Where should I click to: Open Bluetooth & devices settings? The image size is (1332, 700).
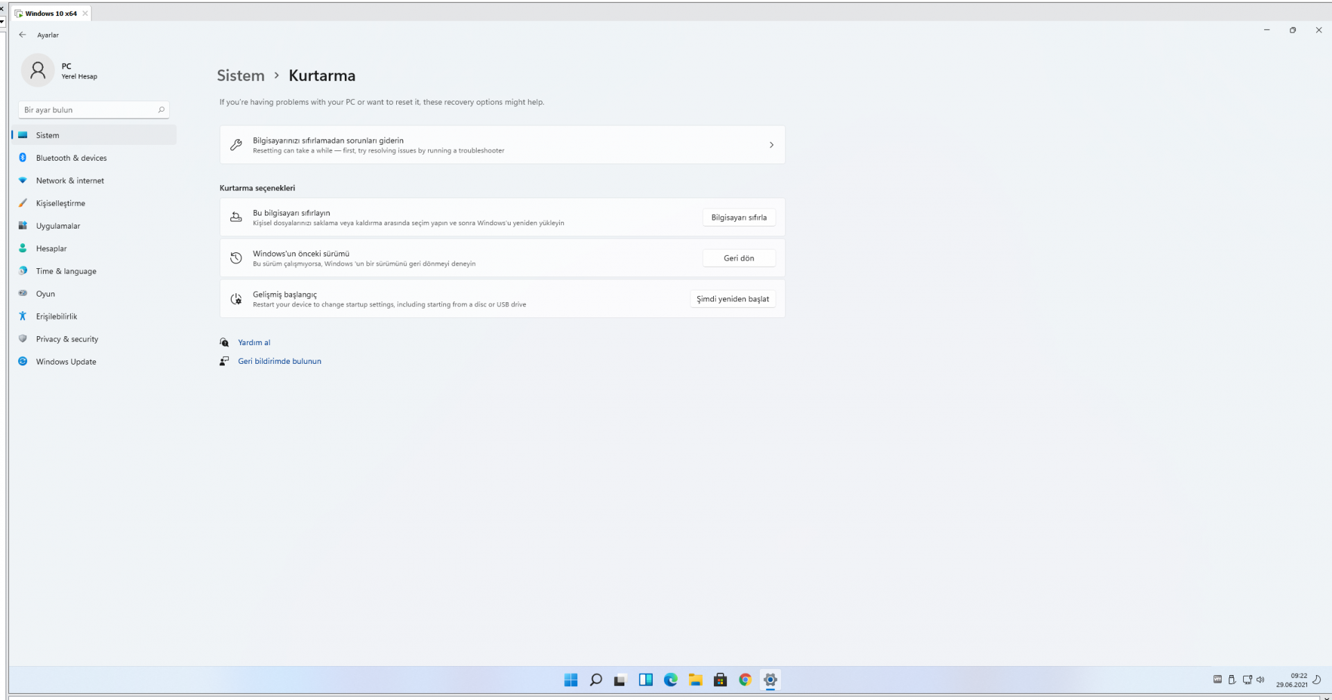coord(94,158)
